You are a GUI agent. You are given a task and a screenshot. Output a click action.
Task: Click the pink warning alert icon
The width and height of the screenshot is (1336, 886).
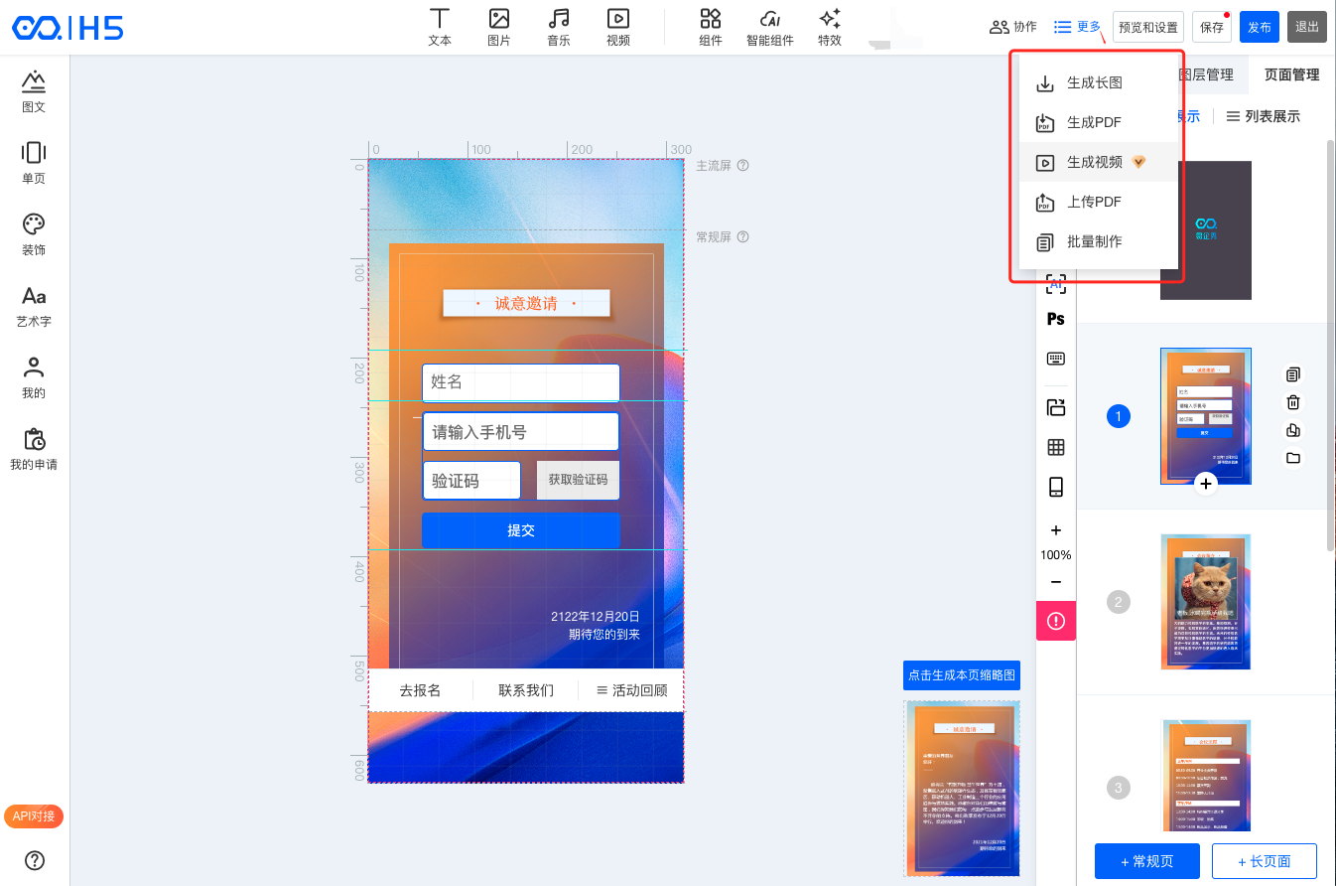coord(1056,621)
